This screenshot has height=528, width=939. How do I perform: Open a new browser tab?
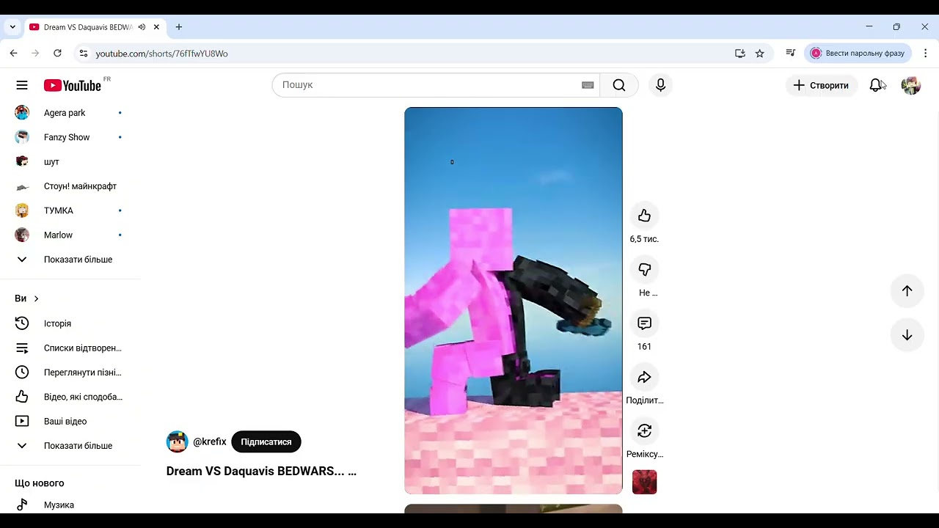point(179,27)
